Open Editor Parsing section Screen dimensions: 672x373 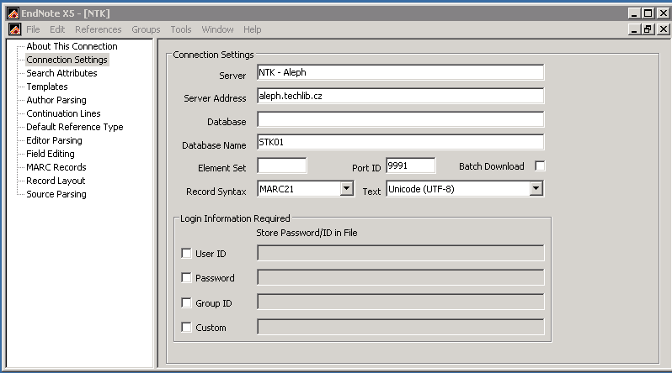(54, 140)
